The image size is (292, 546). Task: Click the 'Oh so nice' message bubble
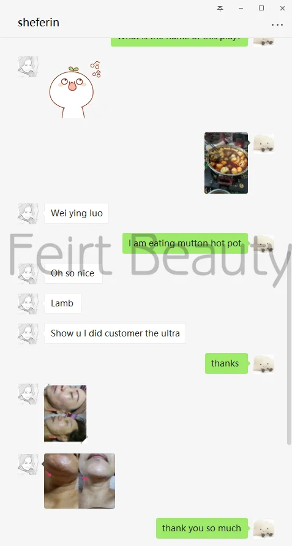[x=73, y=273]
